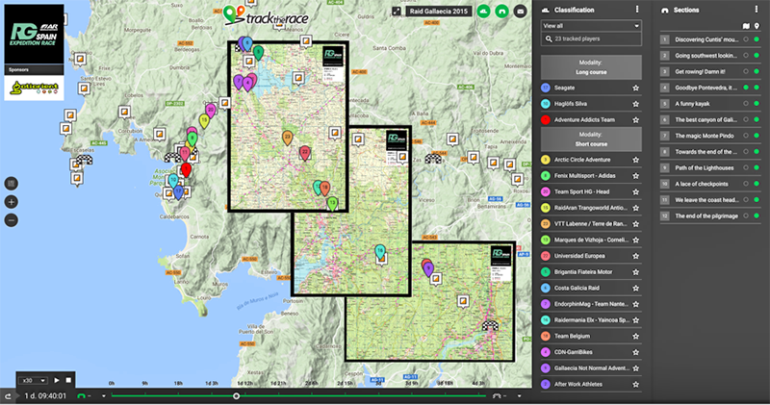
Task: Click the CDN-GarriBikes color badge
Action: pyautogui.click(x=545, y=352)
